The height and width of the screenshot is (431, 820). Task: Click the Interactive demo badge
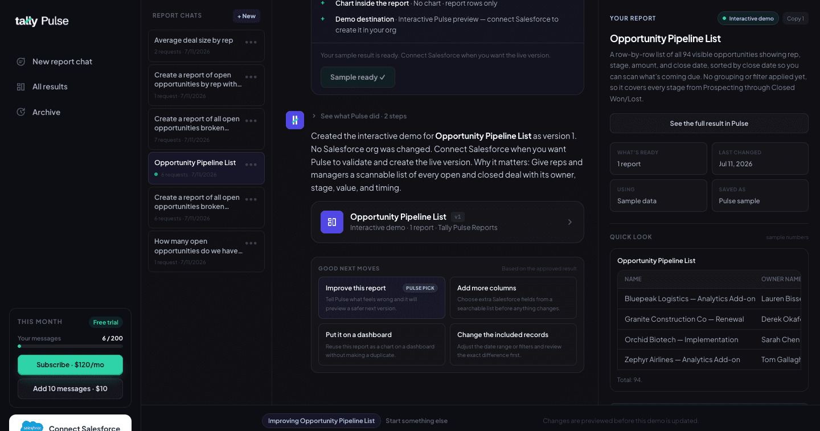pyautogui.click(x=748, y=19)
